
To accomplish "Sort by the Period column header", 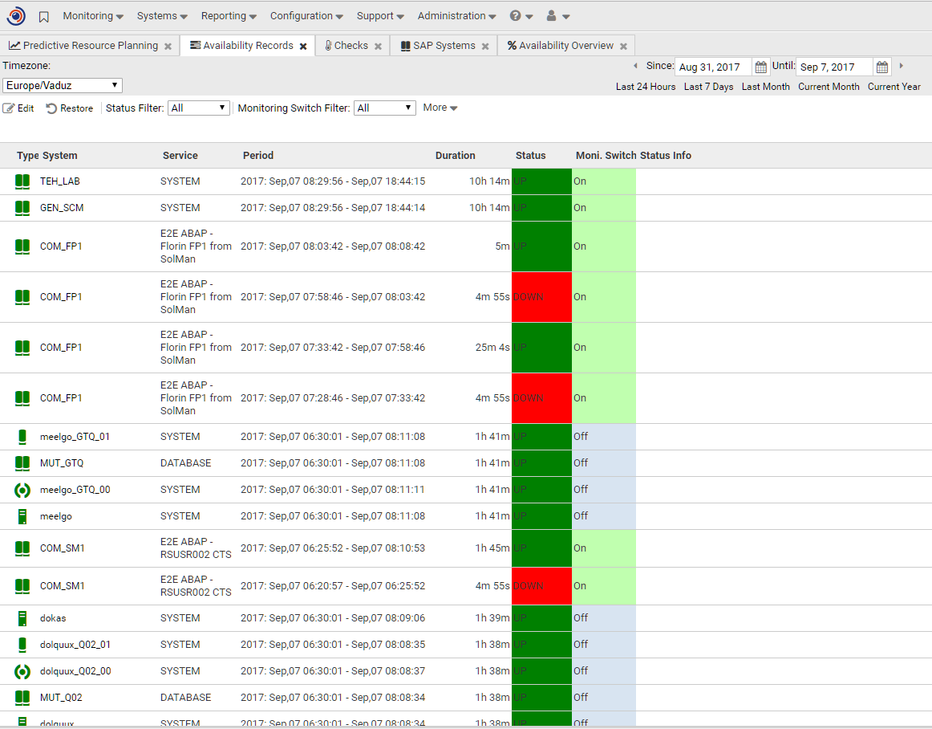I will (x=258, y=155).
